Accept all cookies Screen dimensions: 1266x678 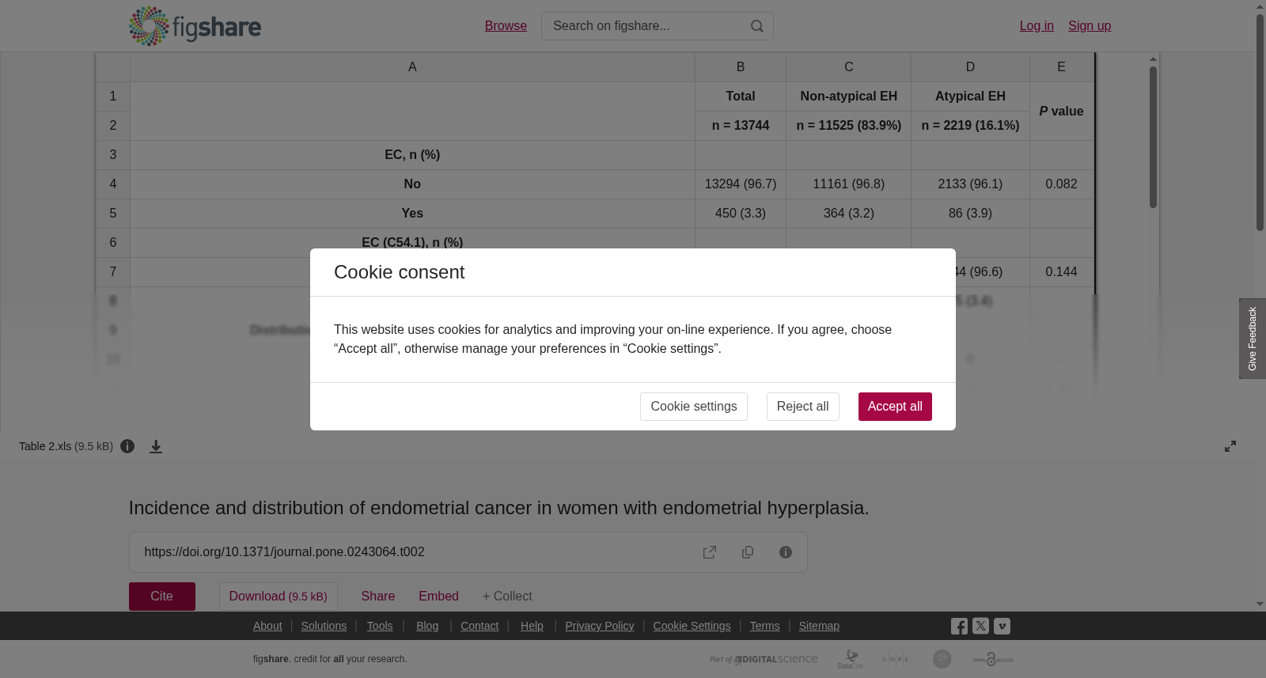pyautogui.click(x=895, y=407)
